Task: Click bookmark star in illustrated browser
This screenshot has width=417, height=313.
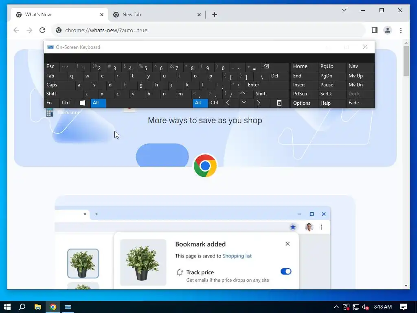Action: tap(293, 227)
